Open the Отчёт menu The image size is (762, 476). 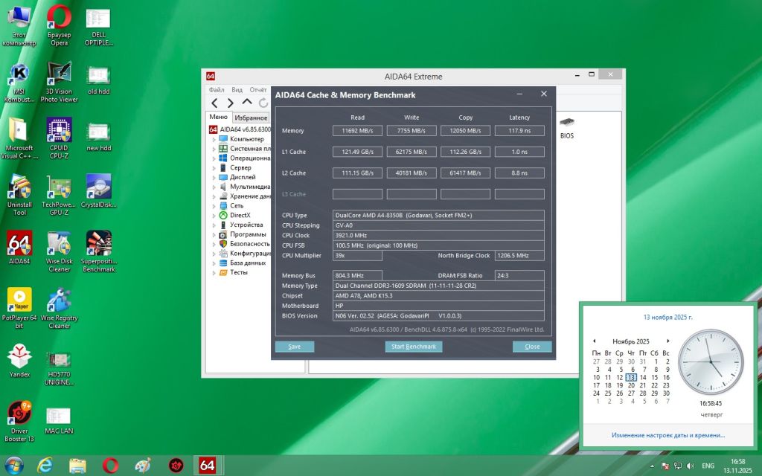258,90
